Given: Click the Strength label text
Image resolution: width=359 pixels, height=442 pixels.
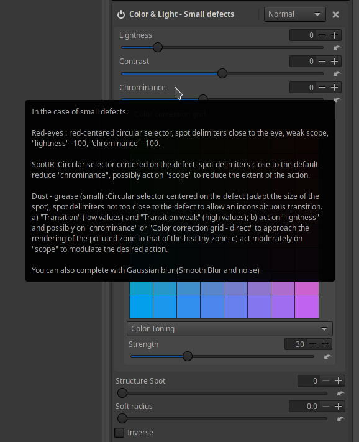Looking at the screenshot, I should coord(143,344).
